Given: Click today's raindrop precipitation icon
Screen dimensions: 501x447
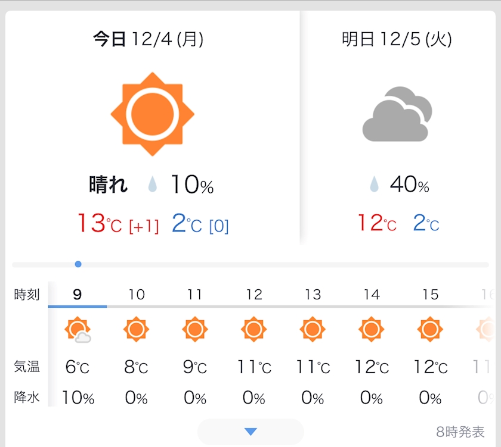Looking at the screenshot, I should 153,186.
